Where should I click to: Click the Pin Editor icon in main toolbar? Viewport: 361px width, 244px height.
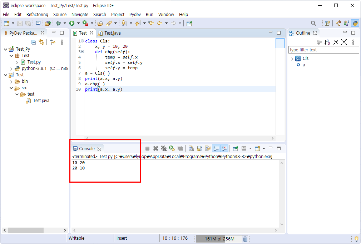click(189, 23)
